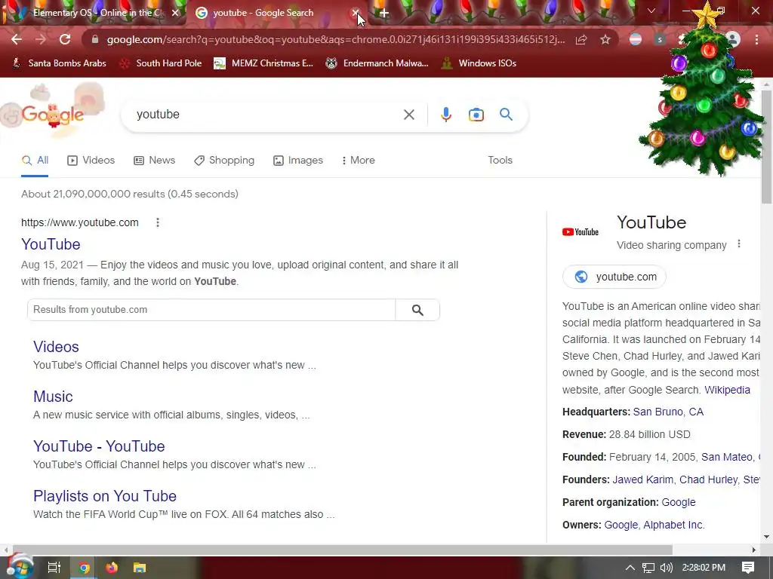Click the search icon in youtube.com results box
Viewport: 773px width, 579px height.
417,310
